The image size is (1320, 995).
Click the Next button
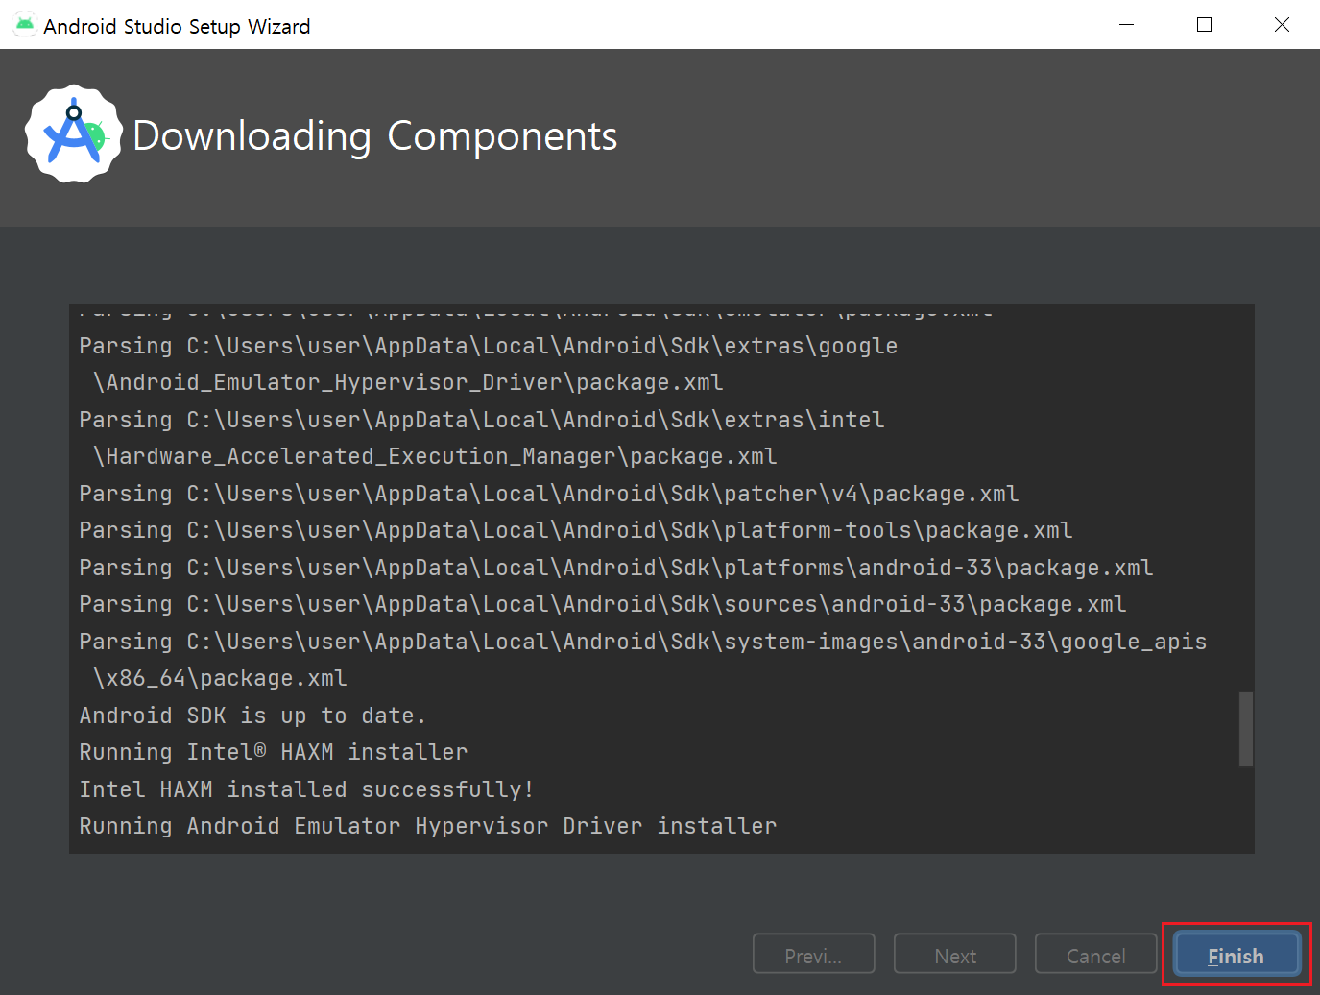[x=954, y=955]
